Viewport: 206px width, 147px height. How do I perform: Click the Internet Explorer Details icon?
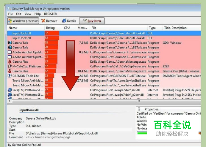click(x=64, y=21)
